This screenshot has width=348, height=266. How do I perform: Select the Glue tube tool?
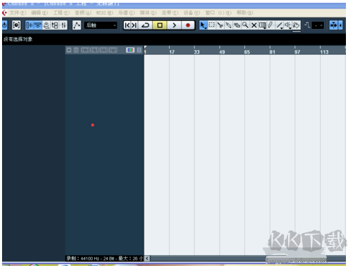(x=228, y=25)
